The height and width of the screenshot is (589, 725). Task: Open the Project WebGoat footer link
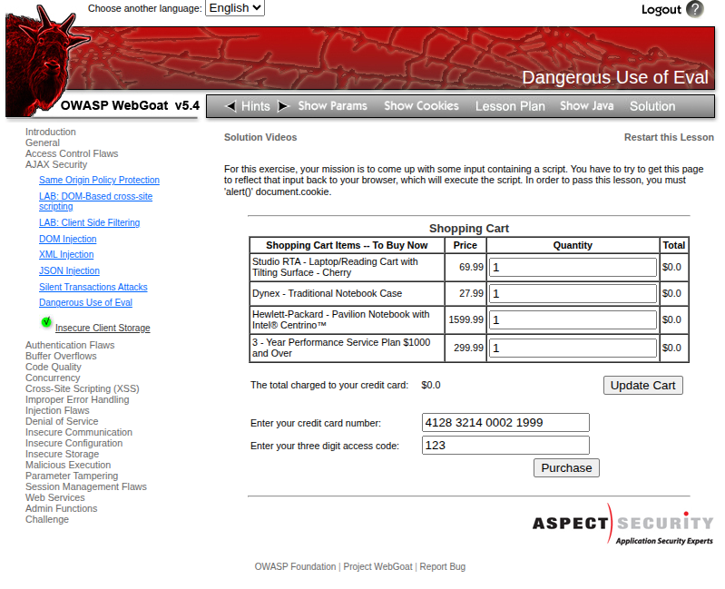[377, 566]
